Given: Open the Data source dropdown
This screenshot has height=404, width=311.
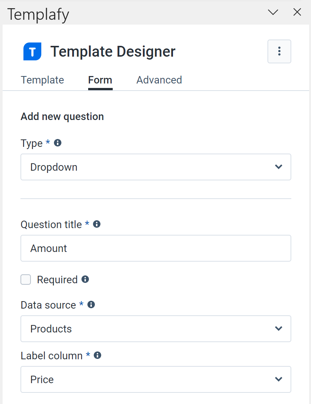Looking at the screenshot, I should [x=155, y=328].
